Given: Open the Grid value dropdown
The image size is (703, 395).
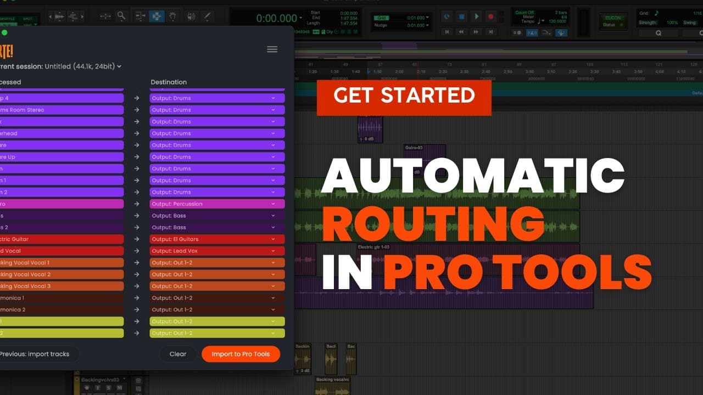Looking at the screenshot, I should 427,18.
